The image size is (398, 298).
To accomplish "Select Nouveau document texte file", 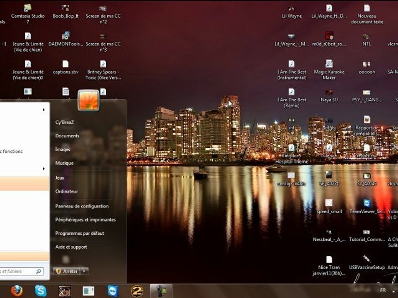I will 366,8.
